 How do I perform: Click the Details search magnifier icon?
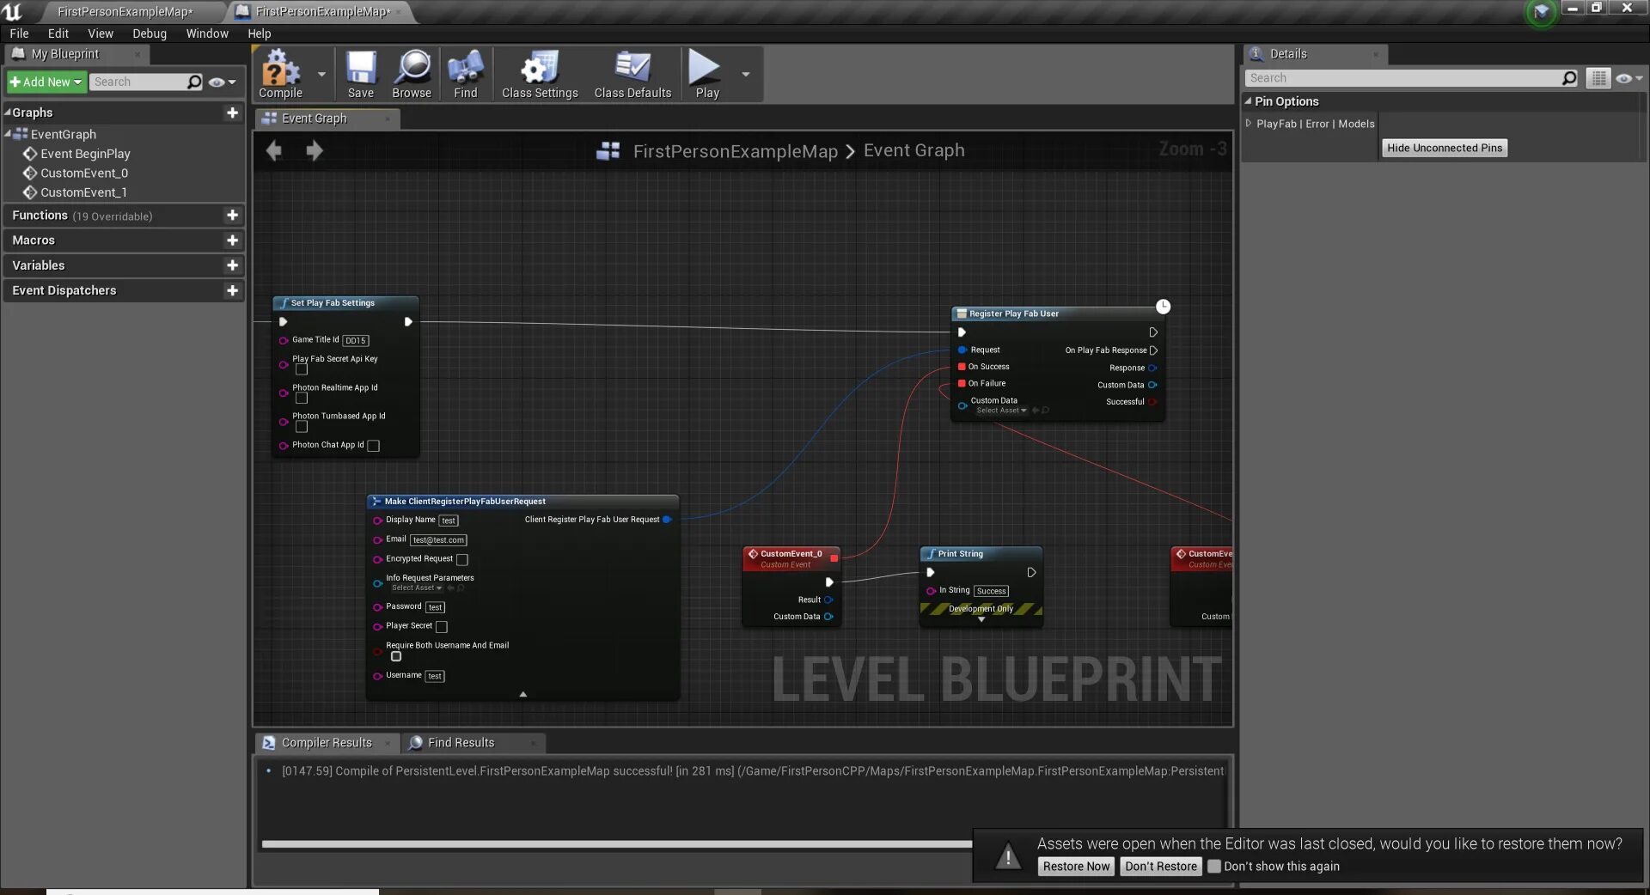point(1569,78)
